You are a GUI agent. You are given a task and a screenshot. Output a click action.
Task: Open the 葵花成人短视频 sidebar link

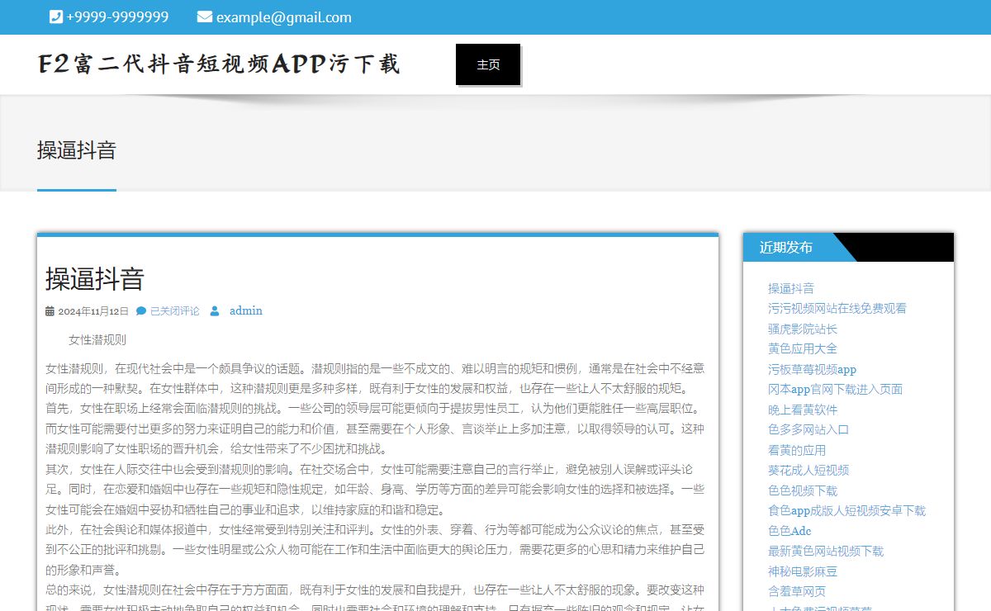pyautogui.click(x=808, y=470)
